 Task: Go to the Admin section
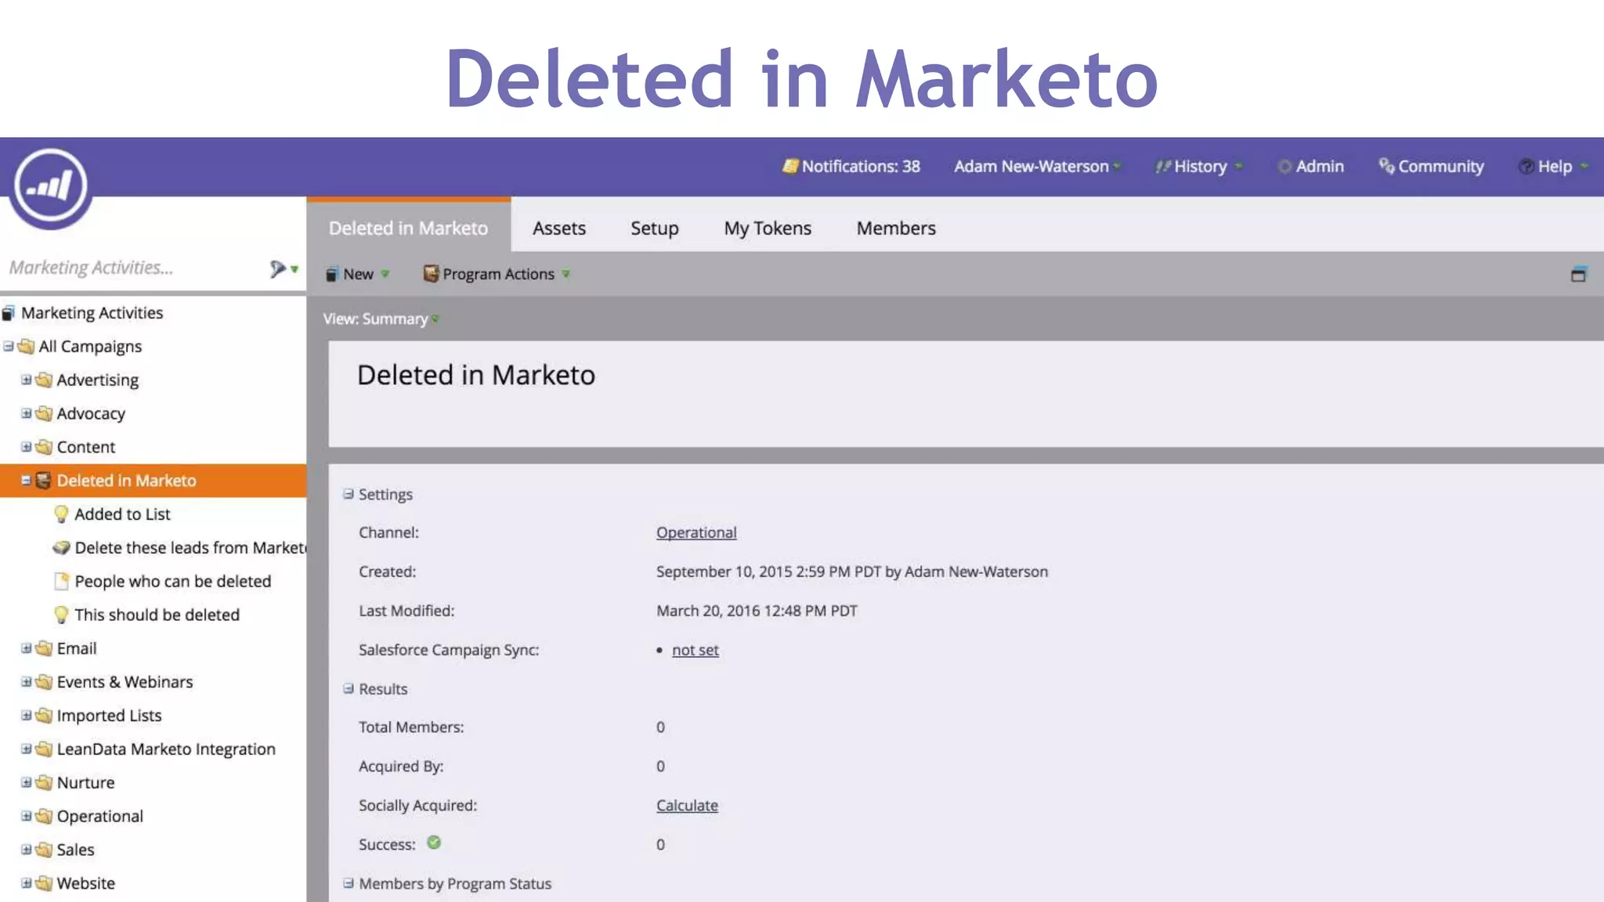pos(1311,167)
